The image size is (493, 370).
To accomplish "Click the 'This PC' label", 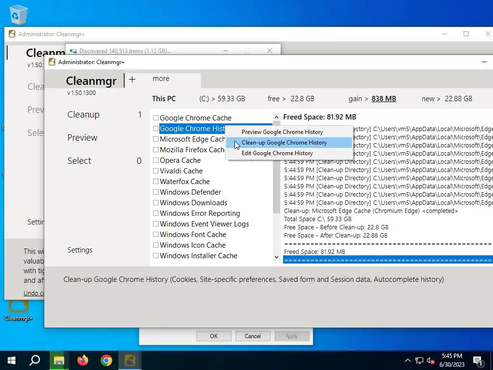I will tap(164, 99).
